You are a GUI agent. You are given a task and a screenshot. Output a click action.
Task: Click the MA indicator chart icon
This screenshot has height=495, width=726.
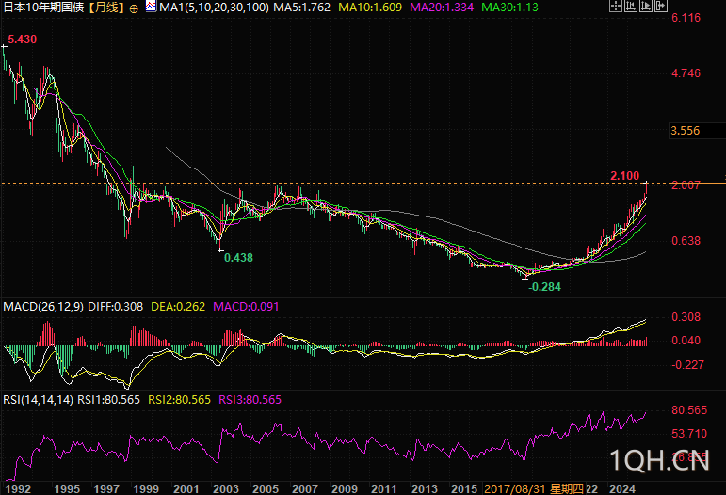coord(151,8)
